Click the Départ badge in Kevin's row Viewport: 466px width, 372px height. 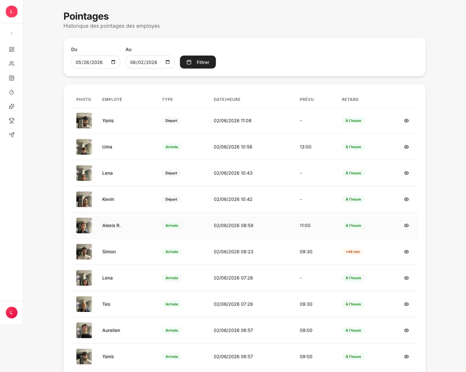coord(171,200)
